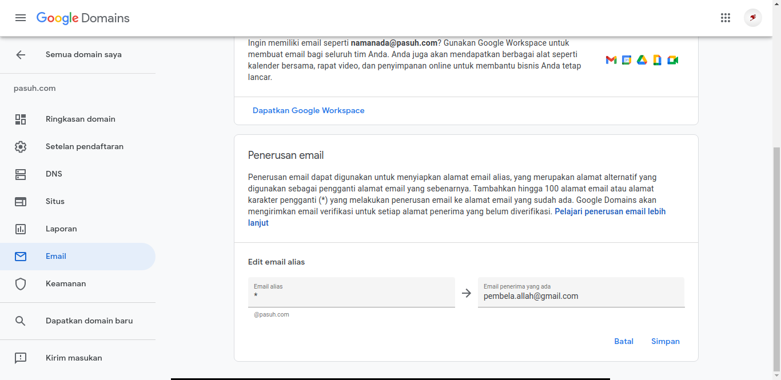Image resolution: width=781 pixels, height=380 pixels.
Task: Click the DNS server icon
Action: pos(21,174)
